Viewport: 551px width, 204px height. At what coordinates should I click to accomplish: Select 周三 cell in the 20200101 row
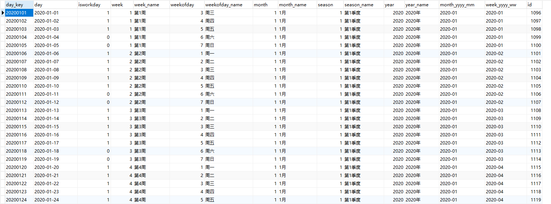coord(229,13)
